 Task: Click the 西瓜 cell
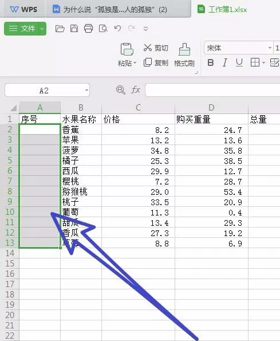[81, 171]
